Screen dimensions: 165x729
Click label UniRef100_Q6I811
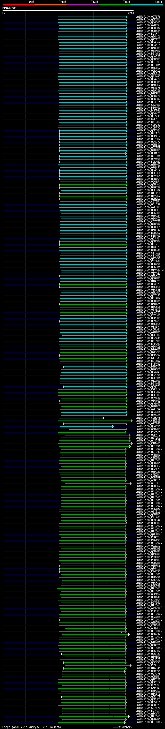148,511
